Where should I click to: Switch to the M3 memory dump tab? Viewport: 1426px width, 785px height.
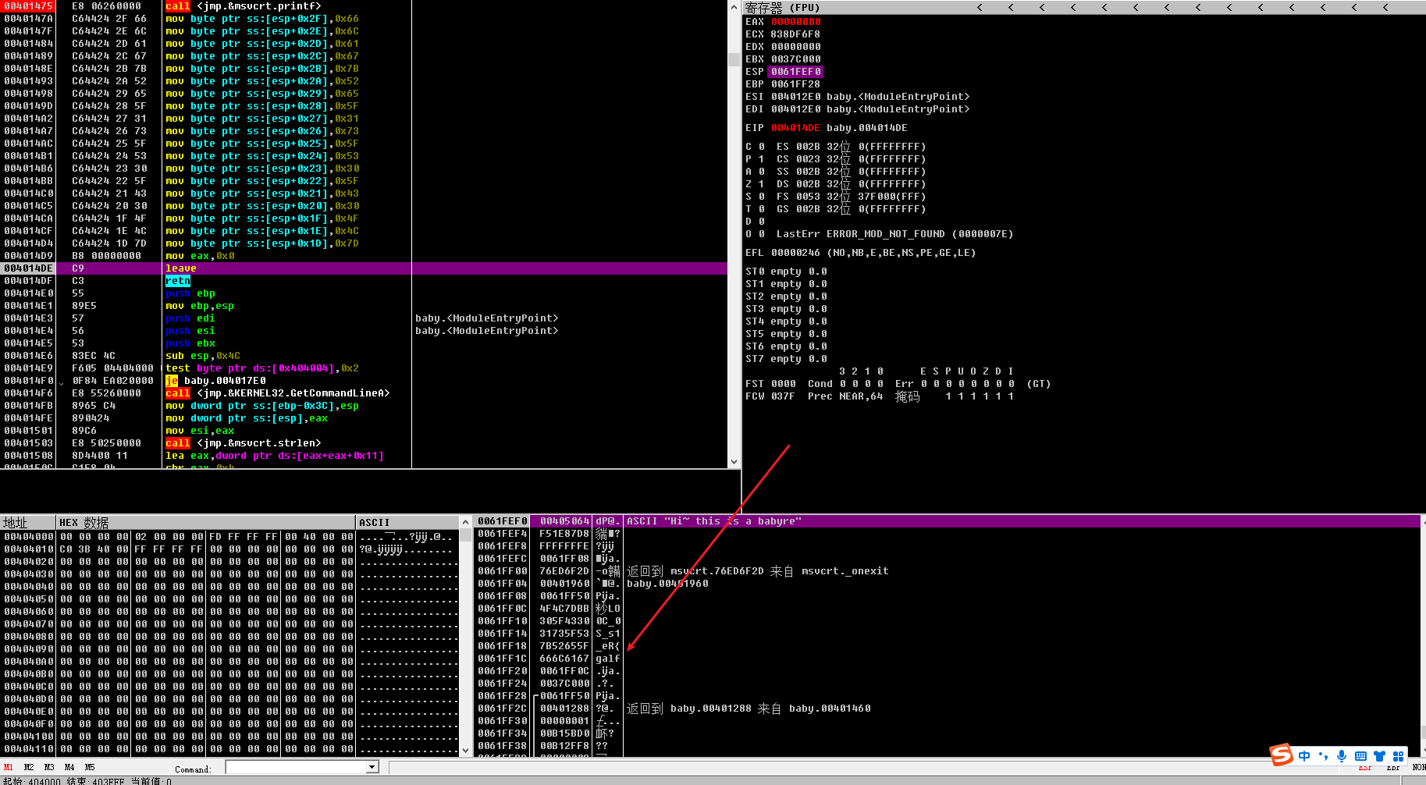click(49, 767)
